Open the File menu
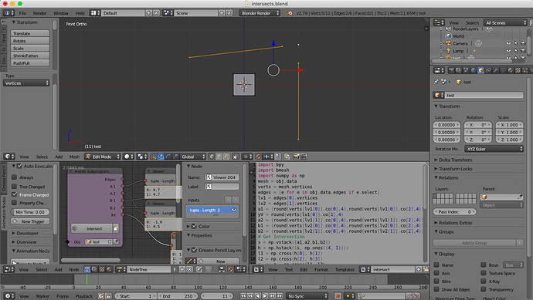Image resolution: width=533 pixels, height=300 pixels. [22, 13]
